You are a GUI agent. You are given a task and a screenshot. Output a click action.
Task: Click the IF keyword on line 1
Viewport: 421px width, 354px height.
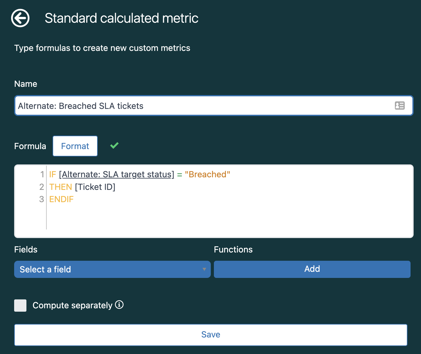[x=53, y=175]
